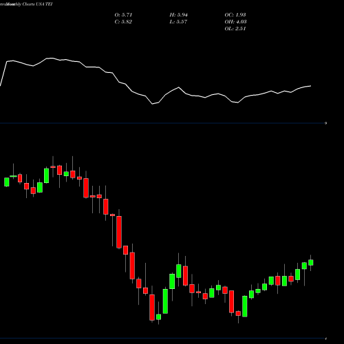Screen dimensions: 344x344
Task: Click the 'C: 5.82' close price value
Action: (123, 22)
